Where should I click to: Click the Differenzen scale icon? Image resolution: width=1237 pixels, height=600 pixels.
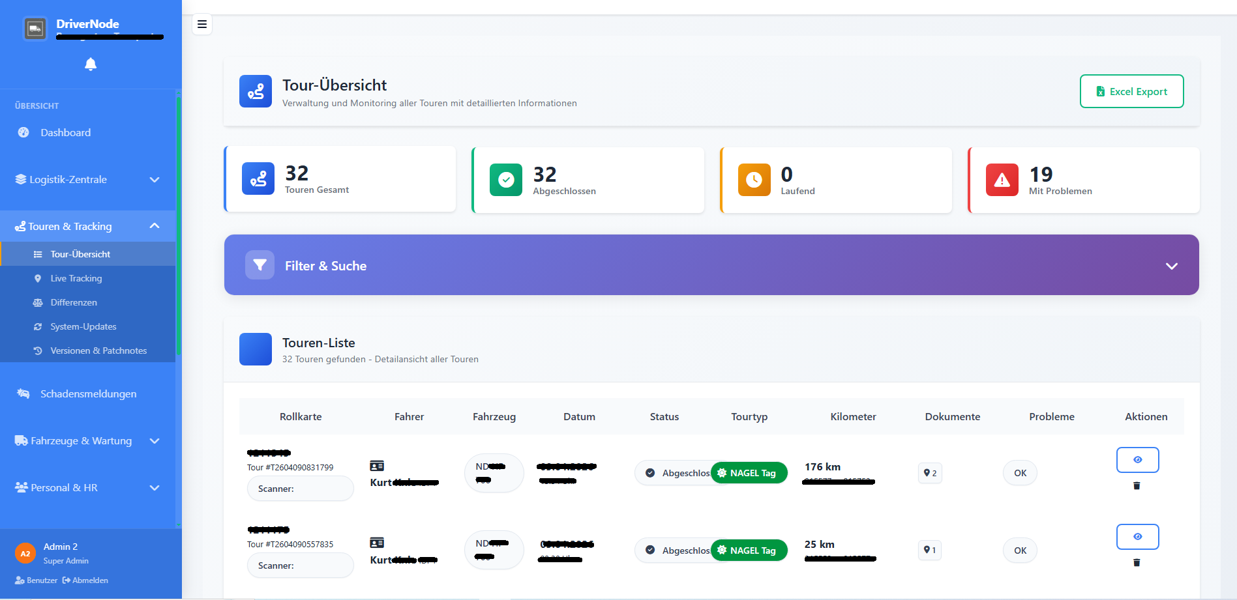[x=38, y=302]
